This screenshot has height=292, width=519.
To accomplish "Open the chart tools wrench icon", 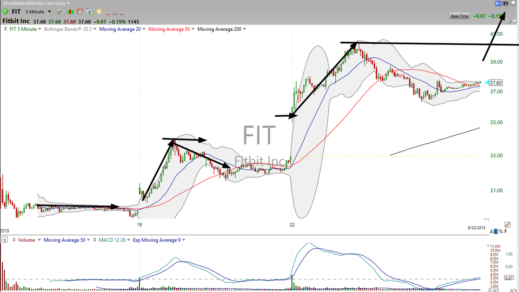I will pos(60,11).
